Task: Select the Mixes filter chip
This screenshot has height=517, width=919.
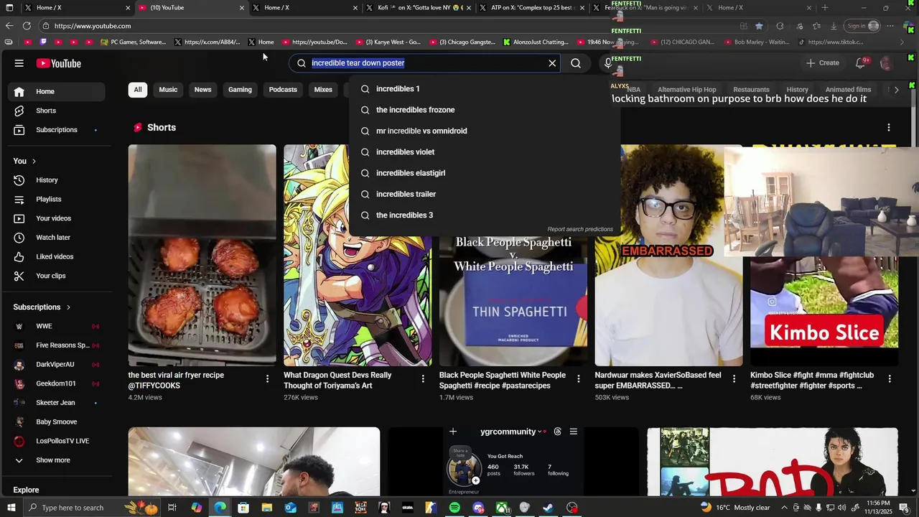Action: 323,90
